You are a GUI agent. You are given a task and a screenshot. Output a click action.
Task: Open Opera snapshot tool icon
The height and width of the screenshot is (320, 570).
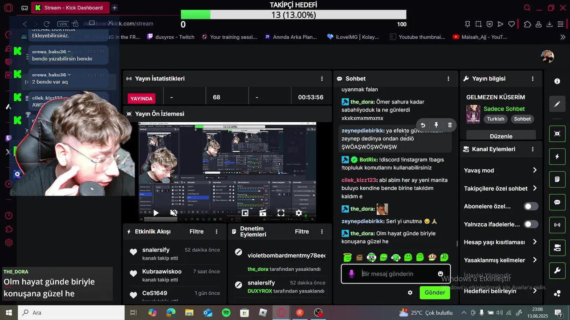coord(478,24)
